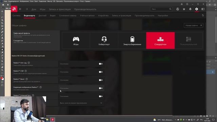Select the Пользовательский graphics profile
The height and width of the screenshot is (122, 217).
[189, 41]
